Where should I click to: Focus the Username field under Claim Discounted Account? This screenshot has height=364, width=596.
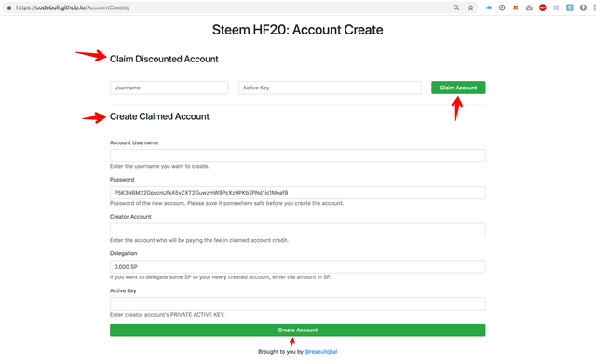click(169, 88)
